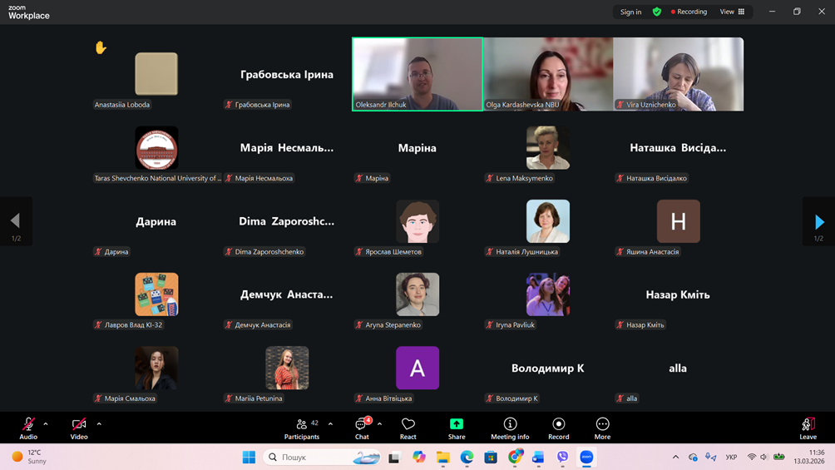
Task: Leave the meeting
Action: (x=808, y=428)
